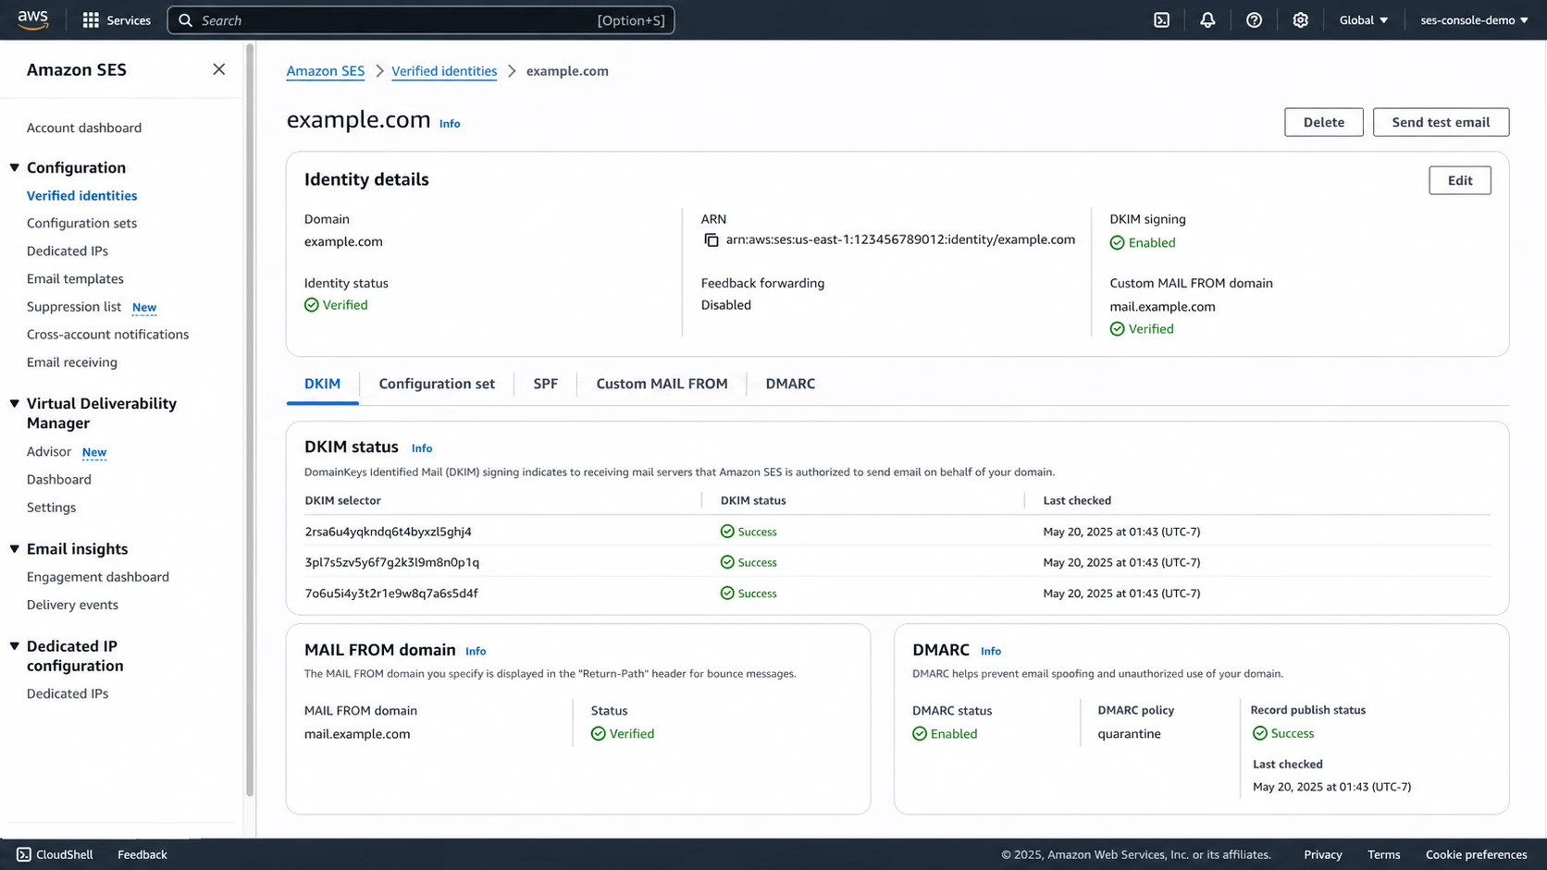Viewport: 1547px width, 870px height.
Task: Click DKIM selector 2rsa6u4yqkndq6t4byxzl5ghj4
Action: [388, 532]
